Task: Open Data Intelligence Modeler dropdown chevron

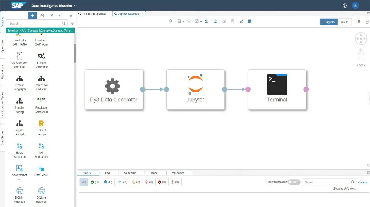Action: pyautogui.click(x=75, y=6)
